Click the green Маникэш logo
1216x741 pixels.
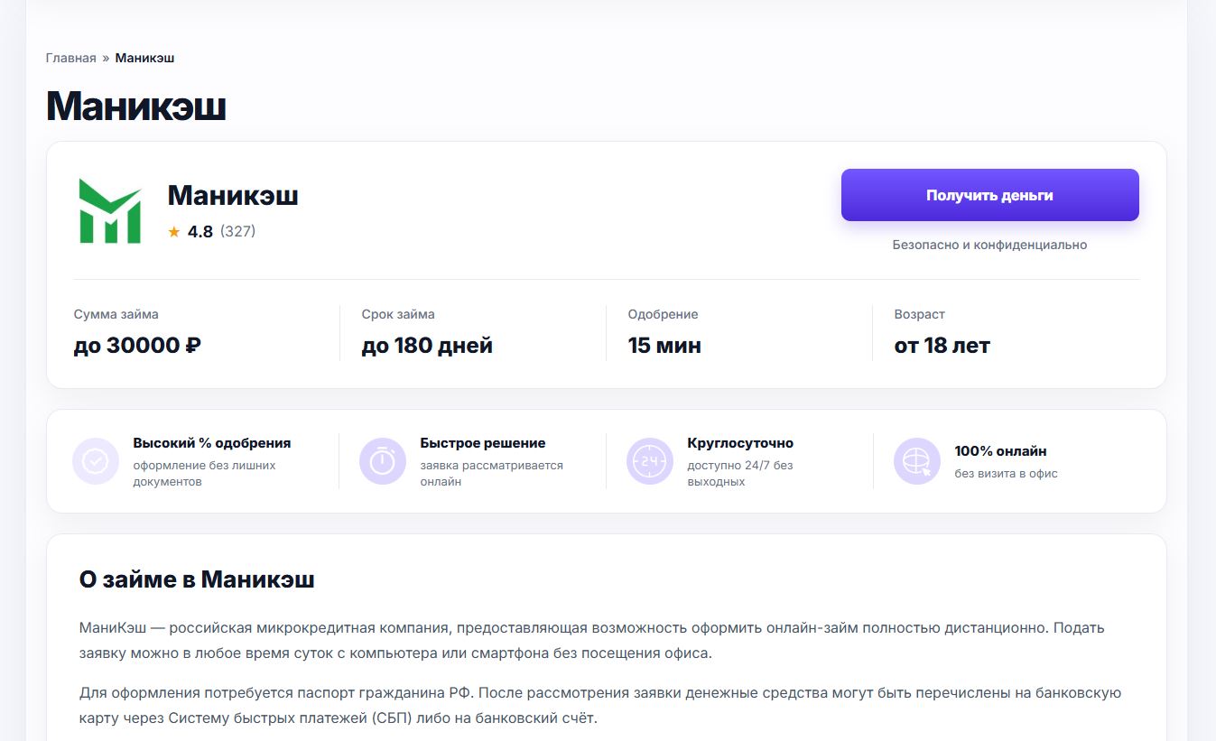[x=110, y=211]
